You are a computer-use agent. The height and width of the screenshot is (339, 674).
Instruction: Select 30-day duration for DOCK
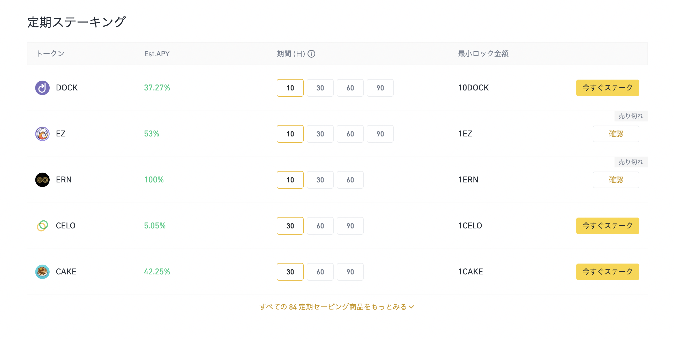coord(320,88)
